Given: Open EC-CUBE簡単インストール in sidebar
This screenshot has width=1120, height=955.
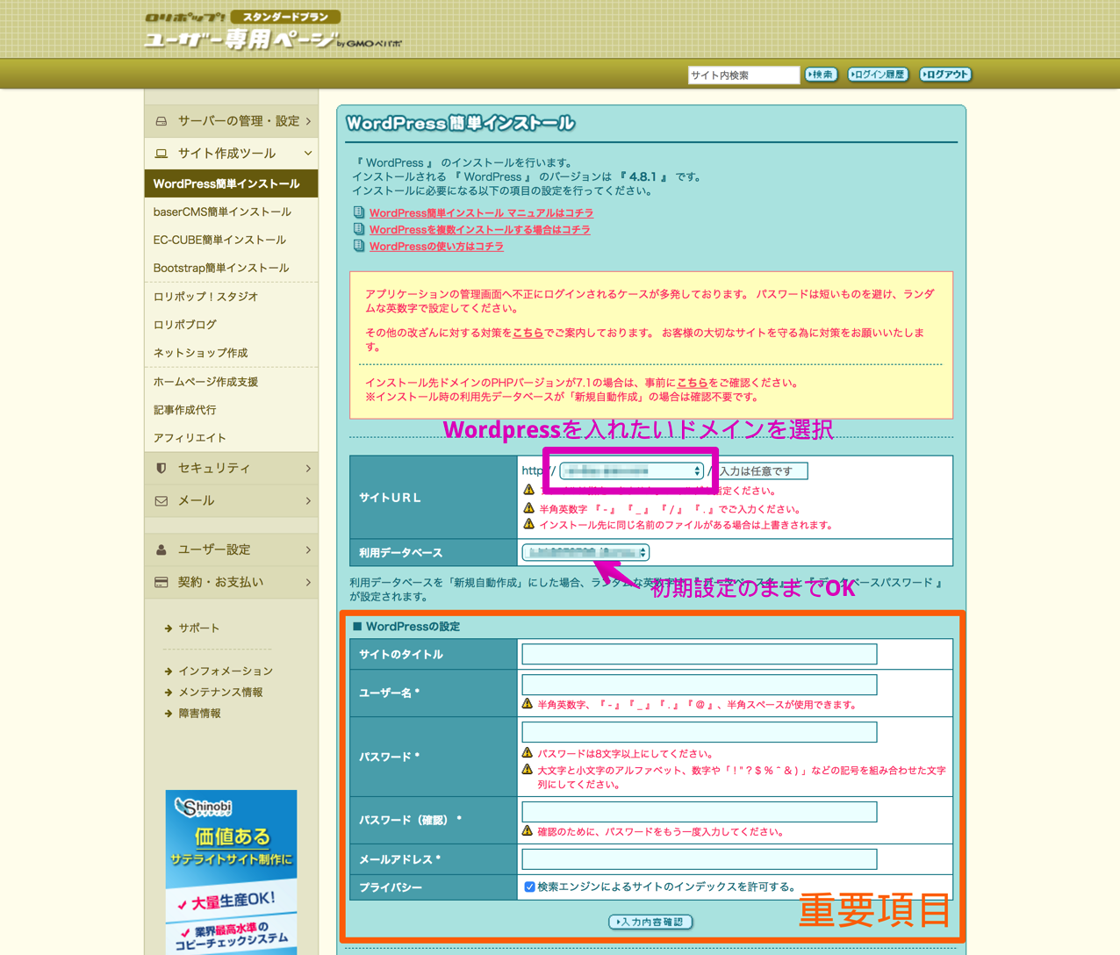Looking at the screenshot, I should click(x=232, y=241).
